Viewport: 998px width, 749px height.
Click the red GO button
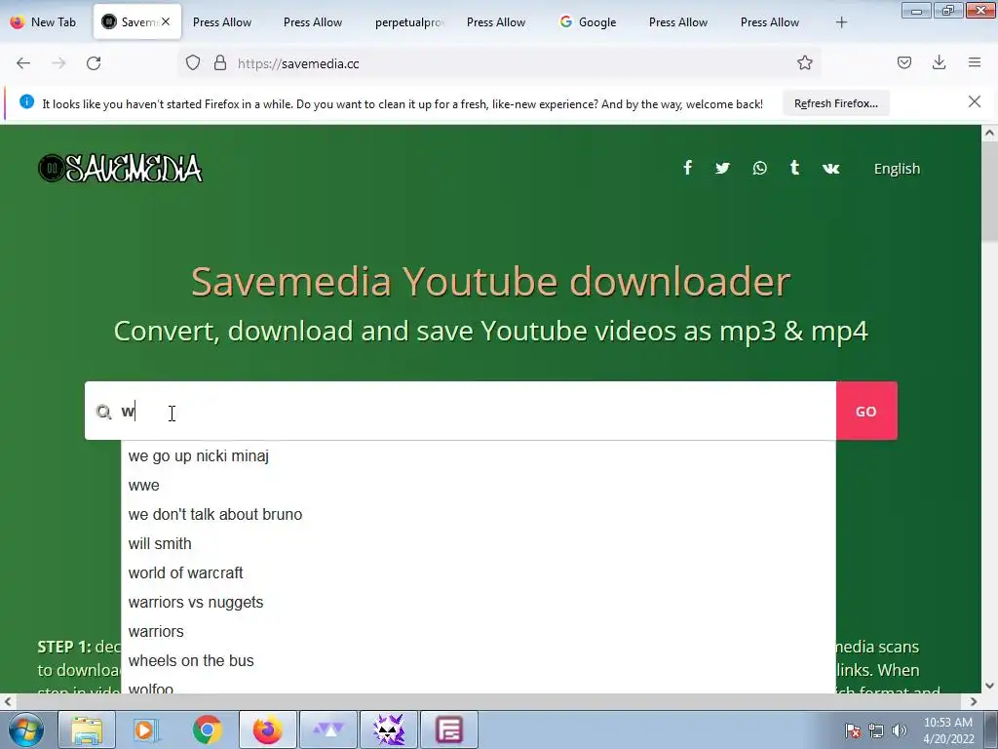point(866,411)
